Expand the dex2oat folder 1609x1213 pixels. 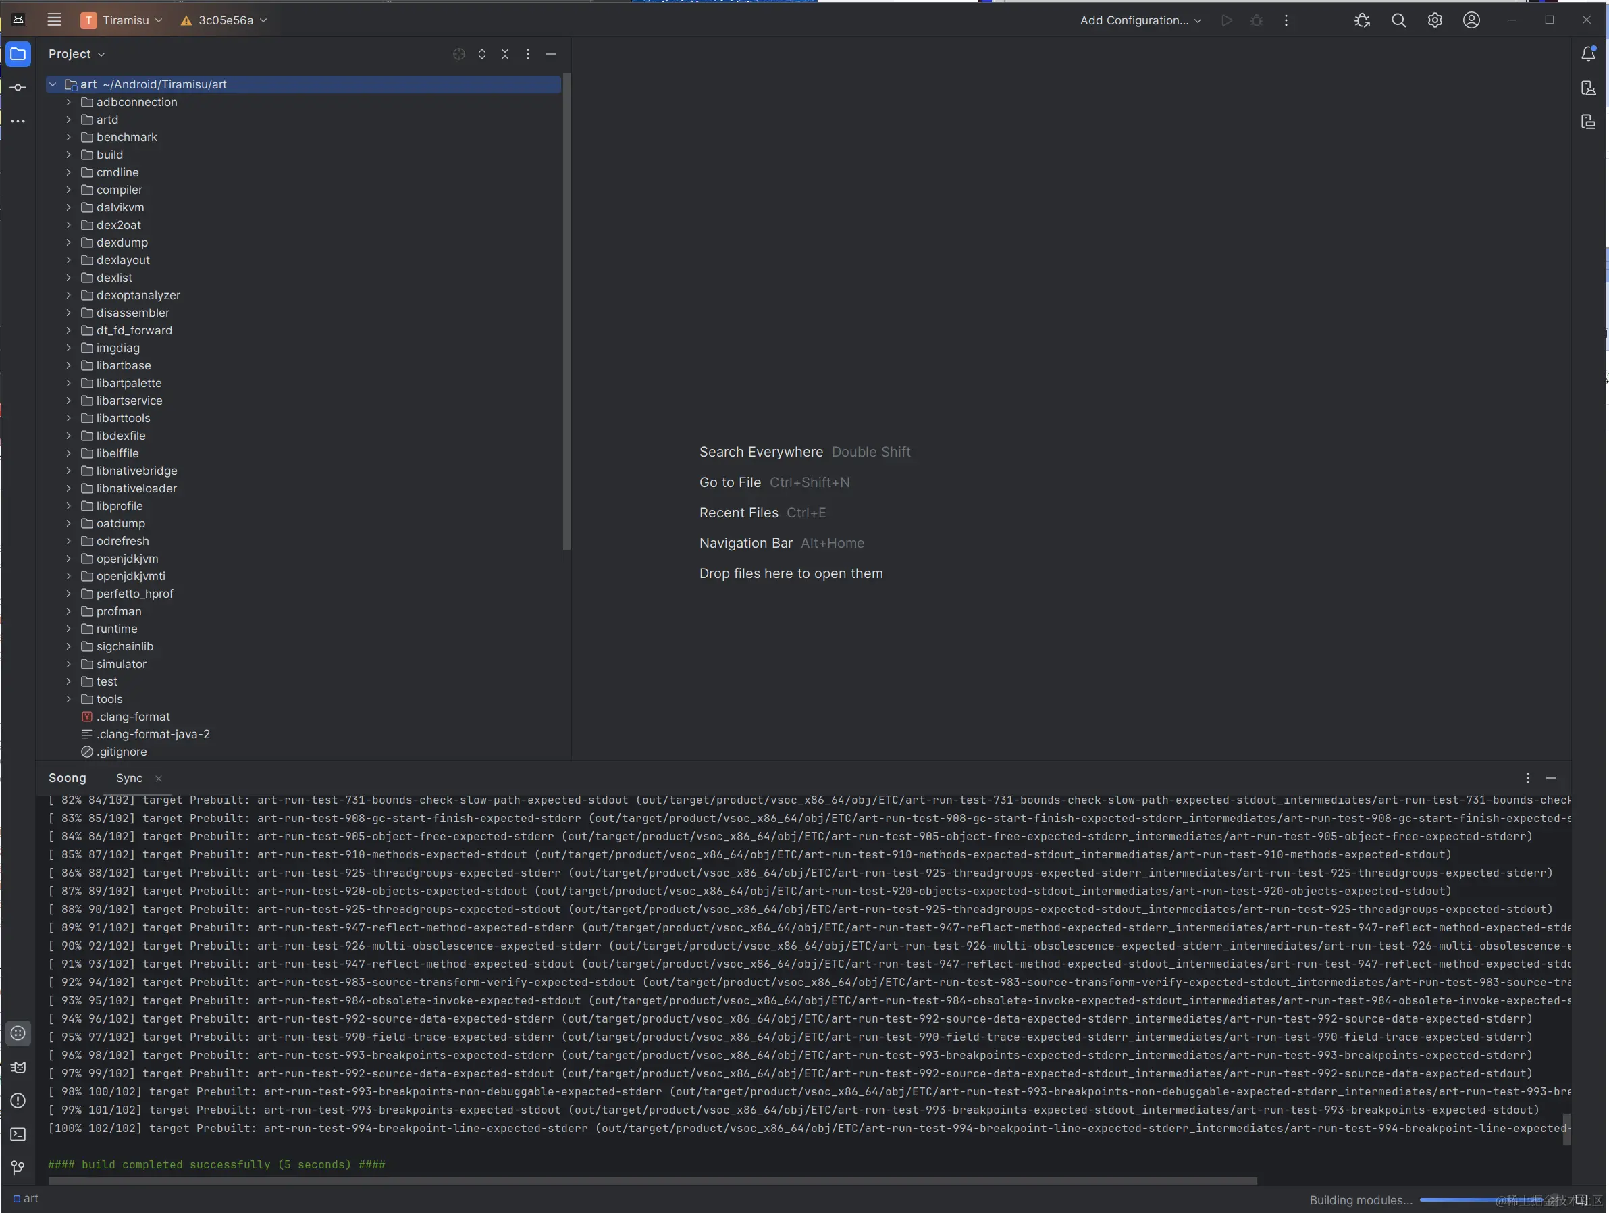coord(68,225)
